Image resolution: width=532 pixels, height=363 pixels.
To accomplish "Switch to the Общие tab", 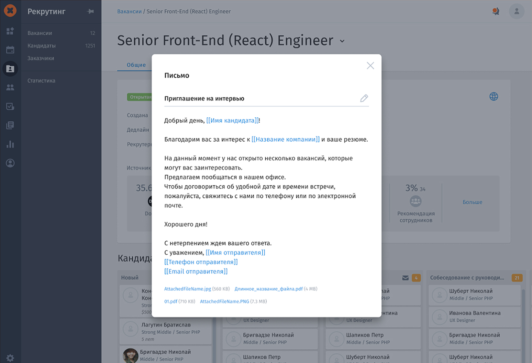I will (136, 65).
